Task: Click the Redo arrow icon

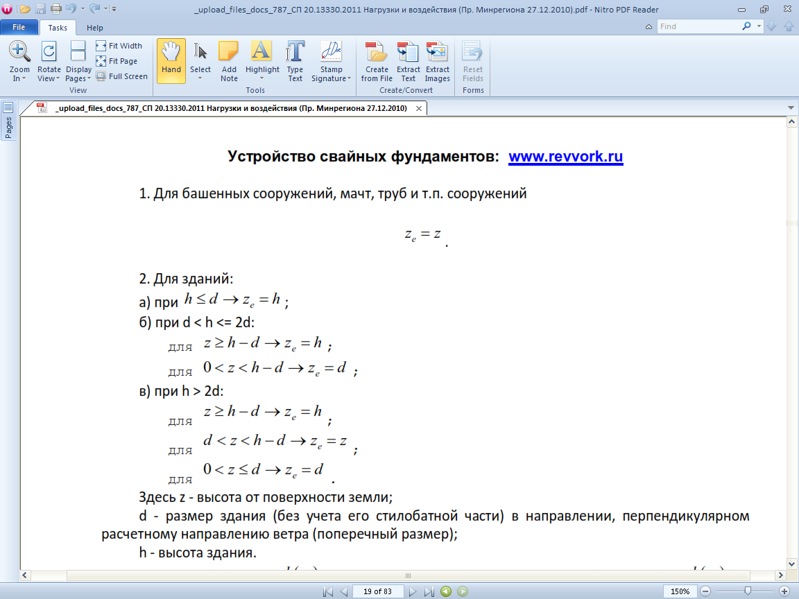Action: pos(94,8)
